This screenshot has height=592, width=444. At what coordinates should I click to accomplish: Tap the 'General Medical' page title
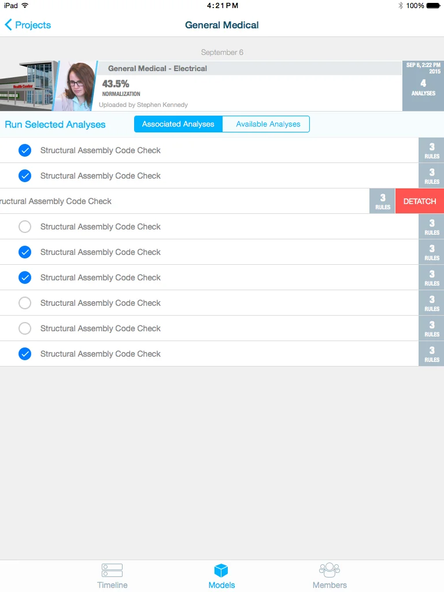tap(222, 25)
